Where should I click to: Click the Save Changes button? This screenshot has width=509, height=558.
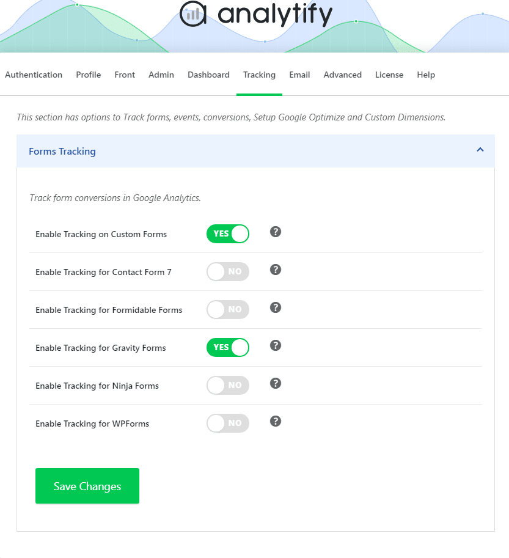pyautogui.click(x=87, y=486)
